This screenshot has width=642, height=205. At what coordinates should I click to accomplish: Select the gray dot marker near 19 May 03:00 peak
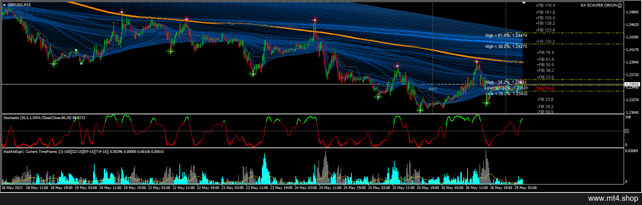click(x=76, y=50)
